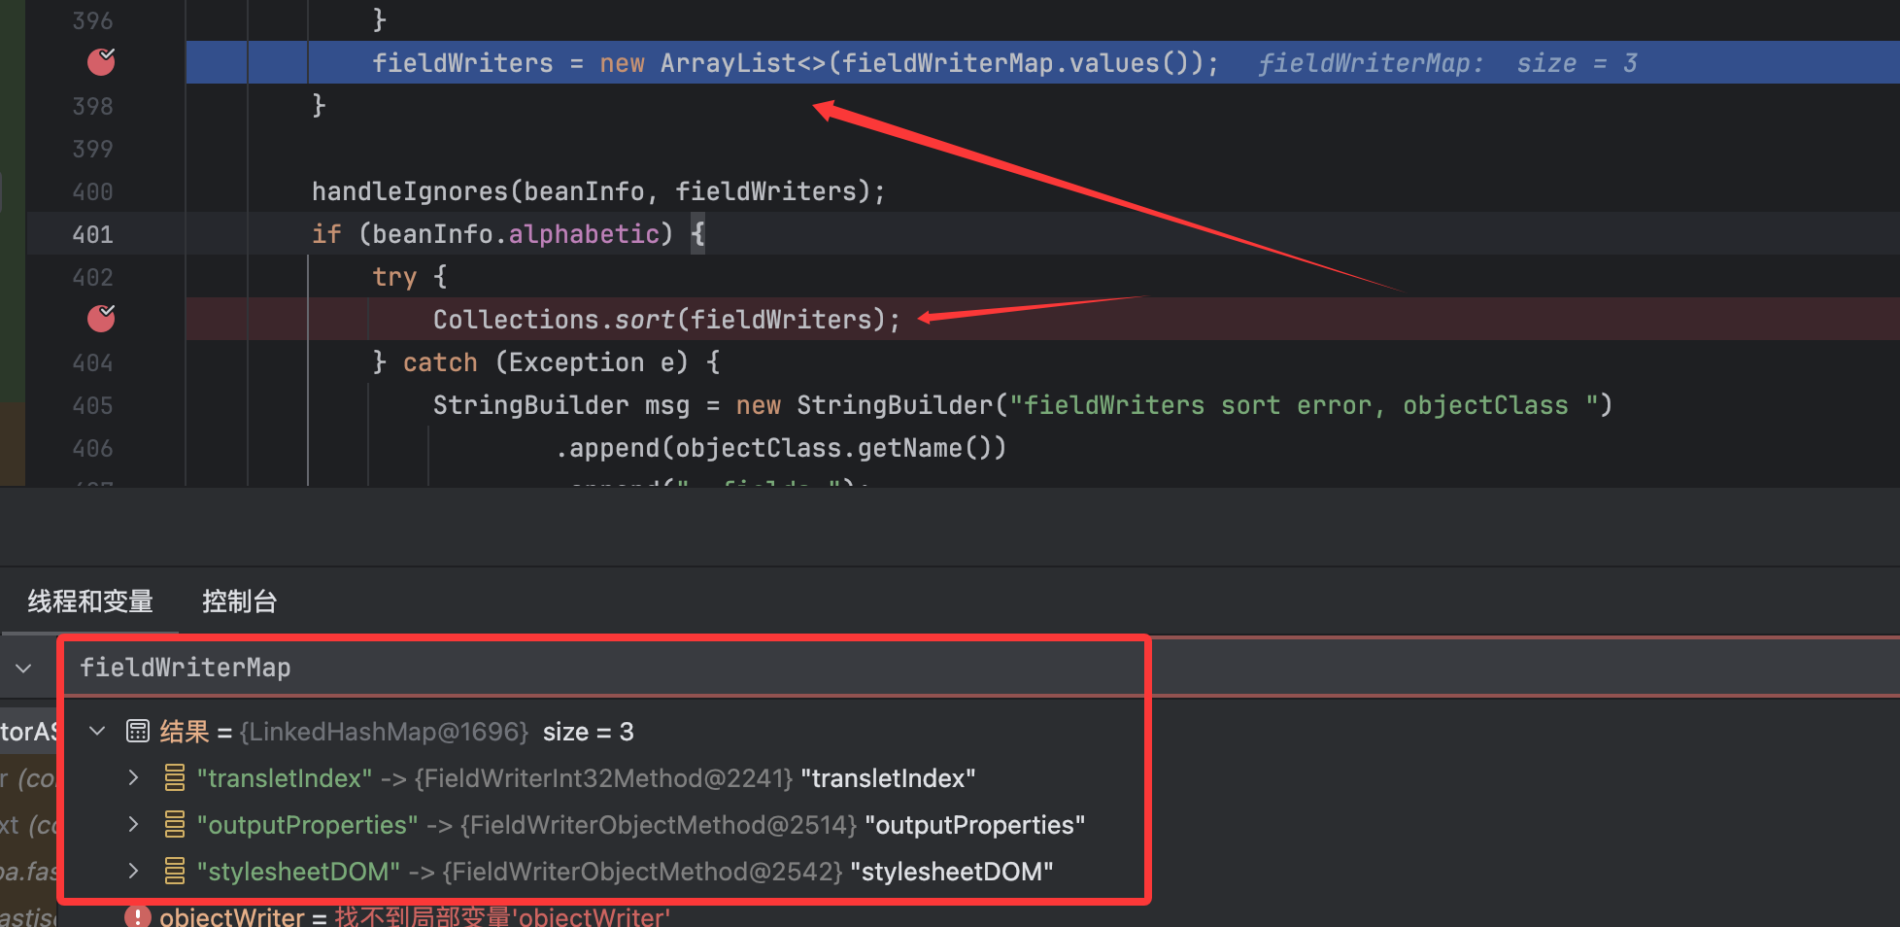Click the handleIgnores method call on line 400

409,191
